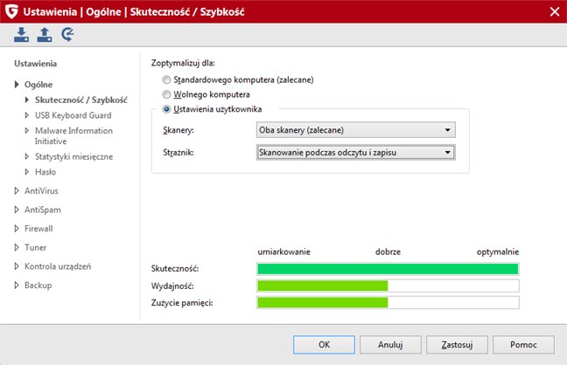Open Hasło settings page
This screenshot has height=365, width=567.
pos(45,172)
